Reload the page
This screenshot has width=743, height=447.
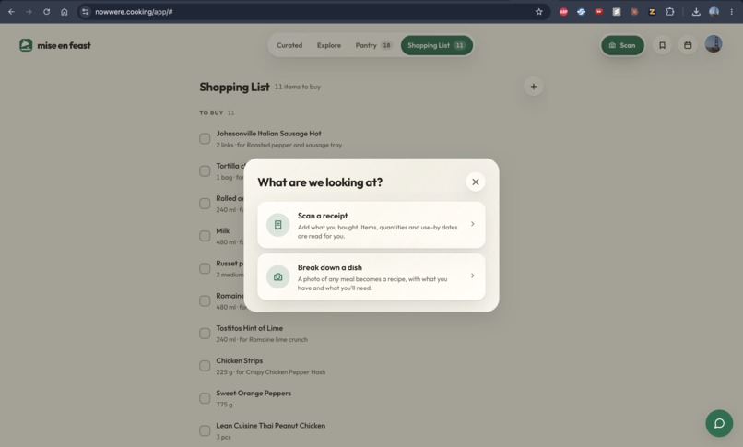46,12
